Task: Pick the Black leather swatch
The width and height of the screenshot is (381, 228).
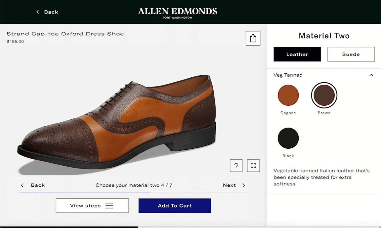Action: pos(288,138)
